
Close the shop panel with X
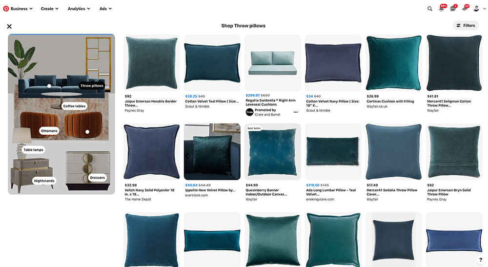[x=9, y=26]
